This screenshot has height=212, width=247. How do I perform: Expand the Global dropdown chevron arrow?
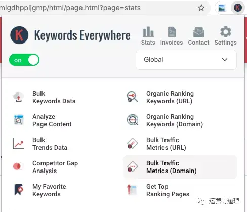[x=225, y=60]
